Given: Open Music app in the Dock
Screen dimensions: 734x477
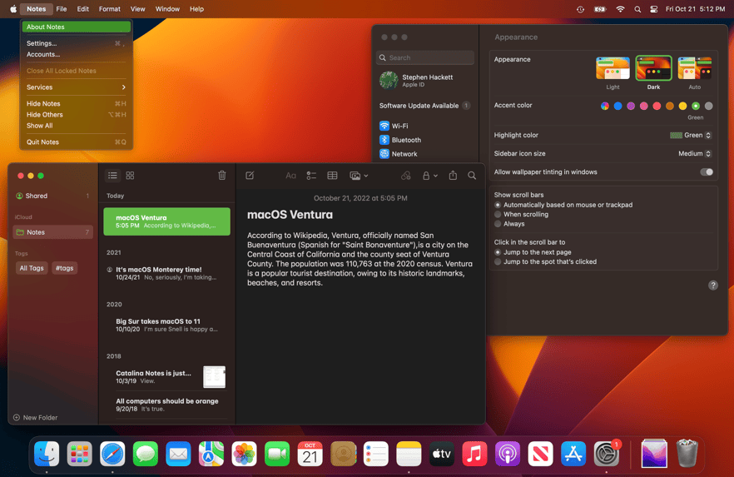Looking at the screenshot, I should click(474, 454).
